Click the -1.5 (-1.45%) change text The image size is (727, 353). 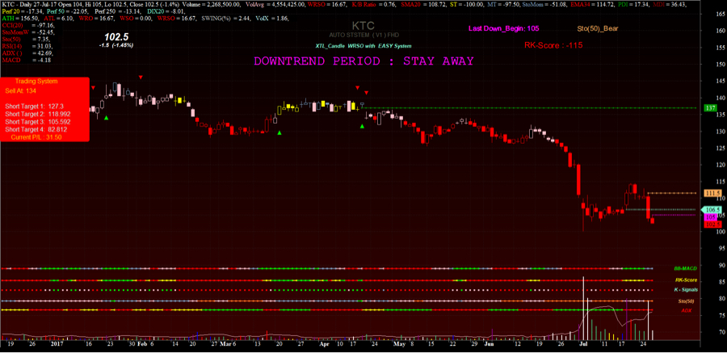click(x=116, y=45)
